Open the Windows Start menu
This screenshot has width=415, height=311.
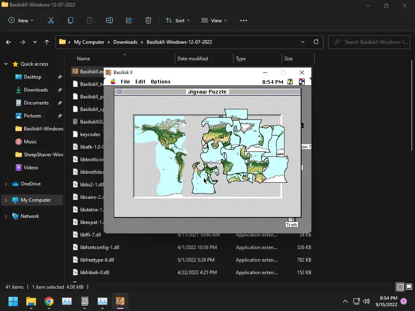[13, 301]
